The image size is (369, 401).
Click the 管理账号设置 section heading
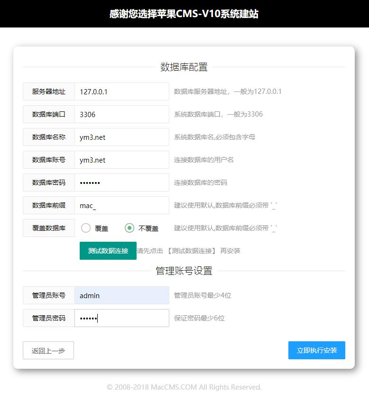(184, 271)
